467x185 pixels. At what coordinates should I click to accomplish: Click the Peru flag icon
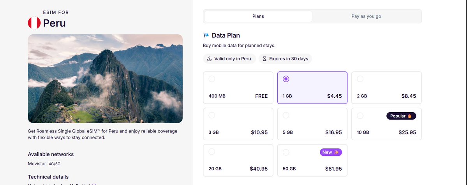[x=34, y=23]
